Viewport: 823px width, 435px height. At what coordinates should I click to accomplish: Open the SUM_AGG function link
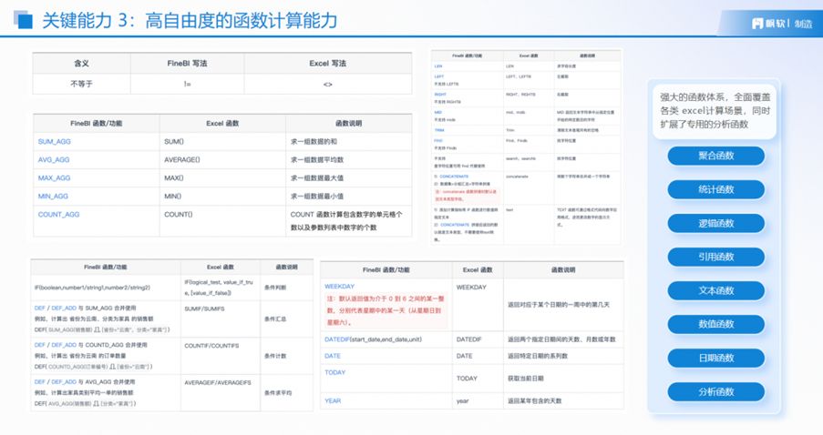pyautogui.click(x=54, y=141)
